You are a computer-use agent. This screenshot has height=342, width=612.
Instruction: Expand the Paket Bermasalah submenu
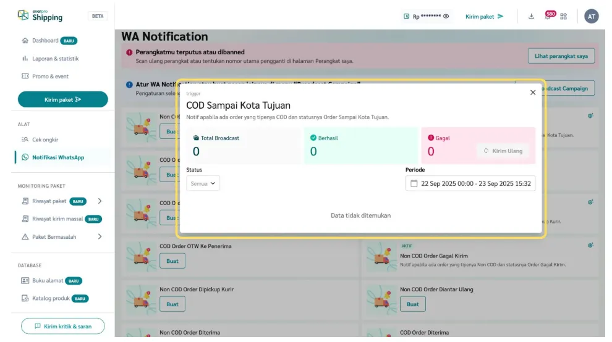tap(100, 237)
